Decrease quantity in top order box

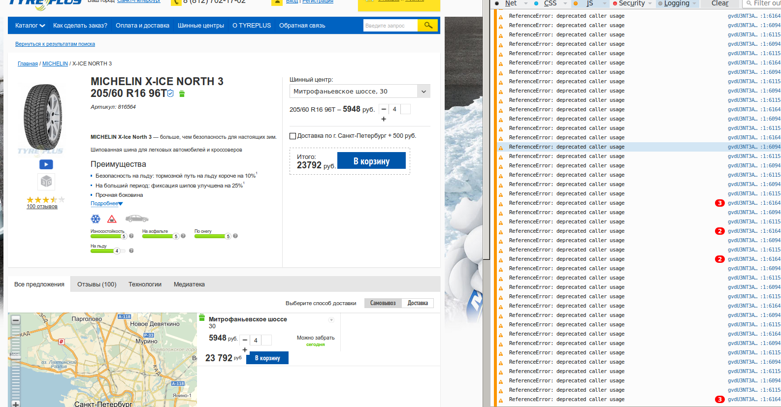384,109
